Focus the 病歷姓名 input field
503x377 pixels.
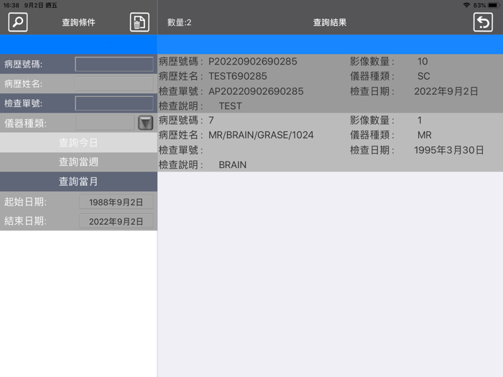pos(114,84)
